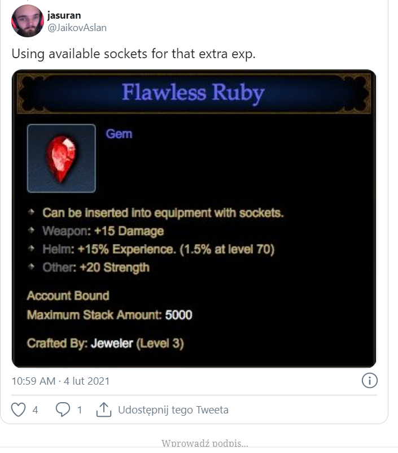Like the tweet with the heart icon
Image resolution: width=398 pixels, height=453 pixels.
pos(19,410)
